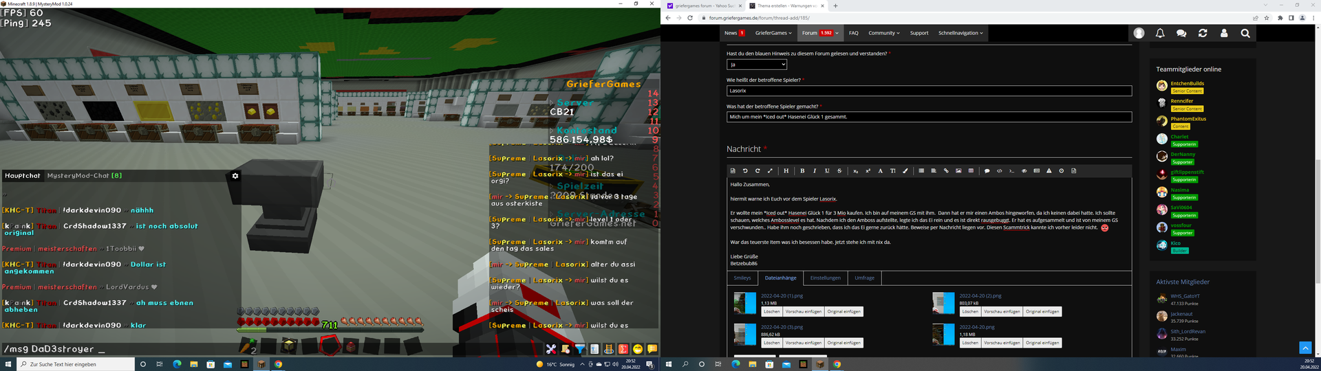The width and height of the screenshot is (1321, 371).
Task: Open the 'ja' answer dropdown
Action: [757, 64]
